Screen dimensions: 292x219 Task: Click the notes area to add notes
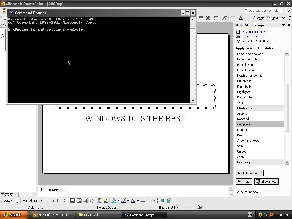point(133,191)
